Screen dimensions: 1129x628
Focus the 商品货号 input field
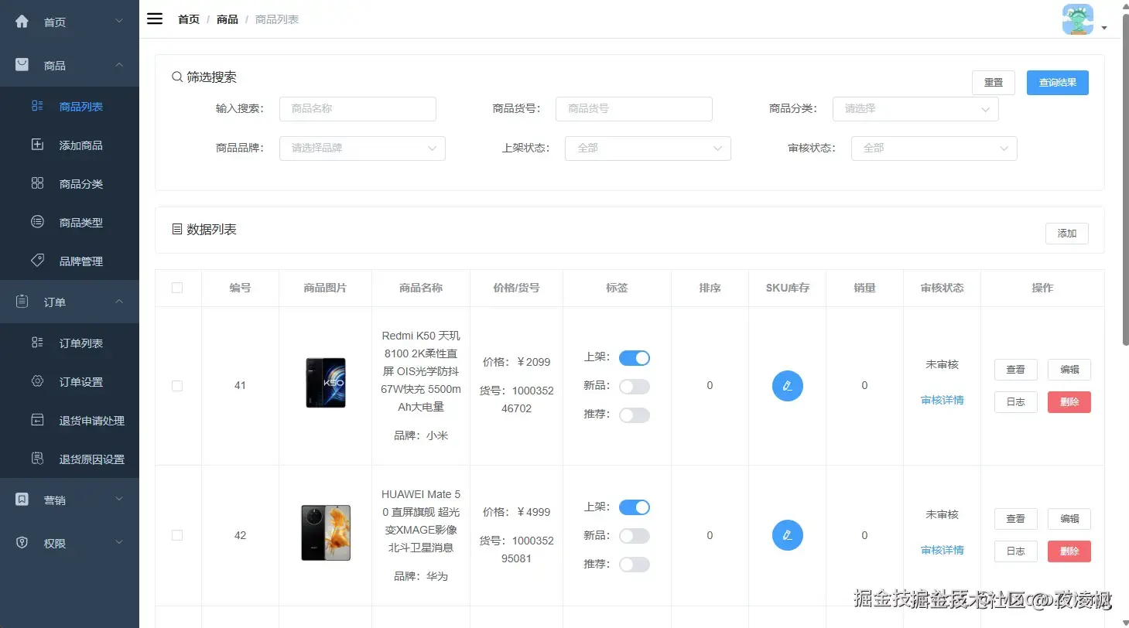pyautogui.click(x=634, y=109)
